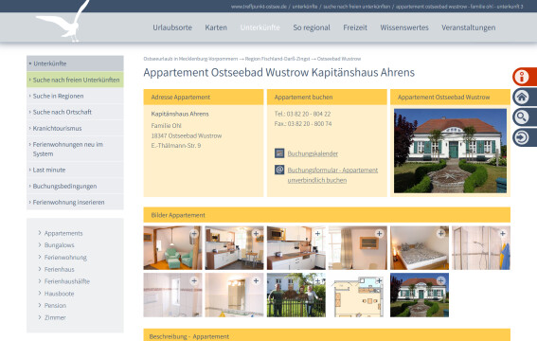This screenshot has height=341, width=537.
Task: Enlarge the white tiled bathroom photo
Action: coord(172,295)
